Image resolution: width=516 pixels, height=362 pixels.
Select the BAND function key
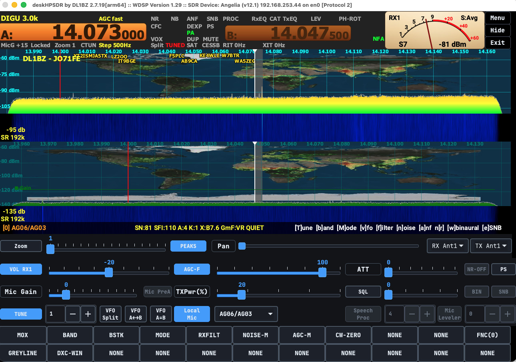[70, 335]
